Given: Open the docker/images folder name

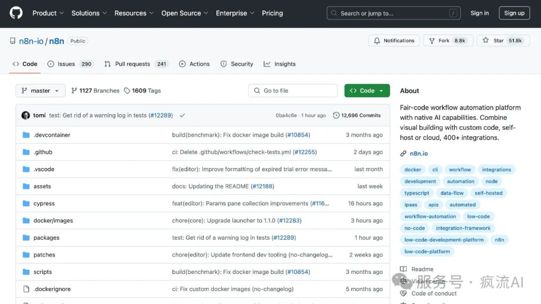Looking at the screenshot, I should 53,220.
